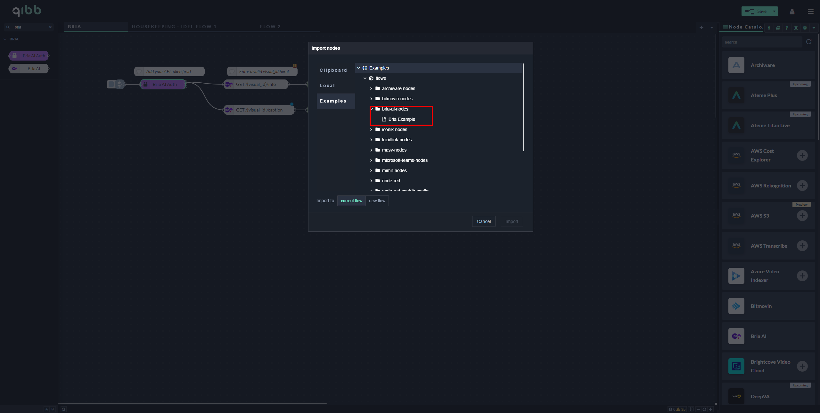
Task: Switch to the Clipboard section
Action: click(333, 70)
